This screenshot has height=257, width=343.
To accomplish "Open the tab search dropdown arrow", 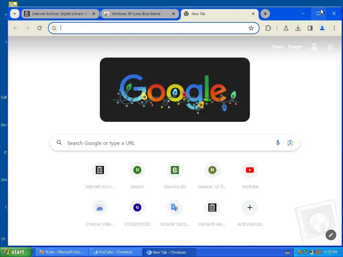I will [x=15, y=14].
